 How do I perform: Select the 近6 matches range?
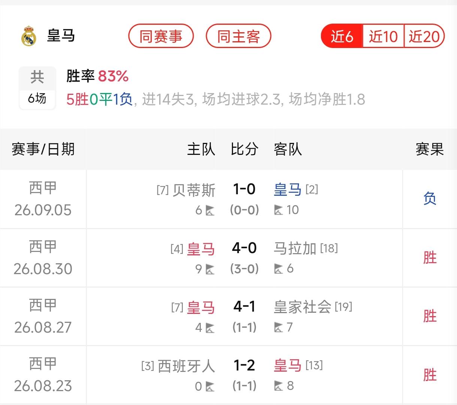coord(342,36)
